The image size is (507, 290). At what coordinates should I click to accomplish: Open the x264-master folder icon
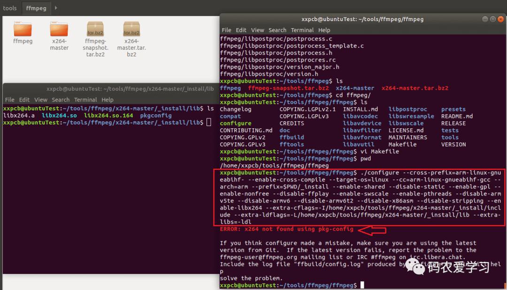coord(59,29)
